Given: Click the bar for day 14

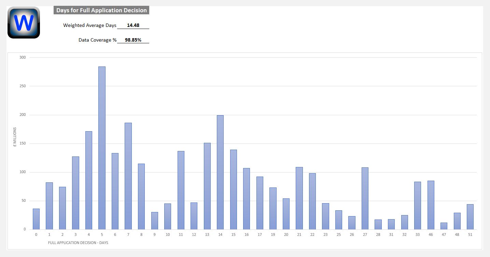Looking at the screenshot, I should 220,172.
